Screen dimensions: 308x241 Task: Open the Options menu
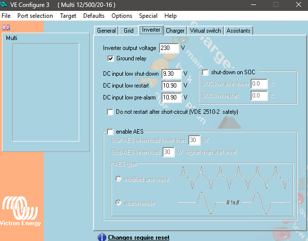point(122,16)
